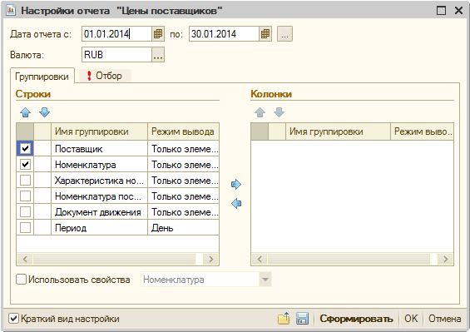Select the Группировки tab
Viewport: 470px width, 332px height.
pos(42,77)
